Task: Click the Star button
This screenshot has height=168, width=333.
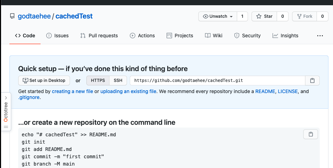Action: click(x=264, y=16)
